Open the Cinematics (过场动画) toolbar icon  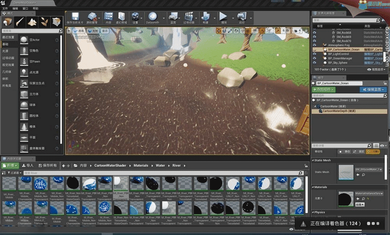point(189,18)
